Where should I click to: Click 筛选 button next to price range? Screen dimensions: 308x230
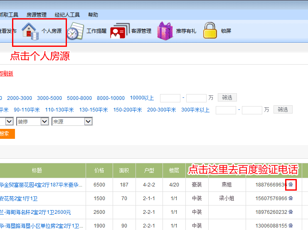[x=227, y=98]
